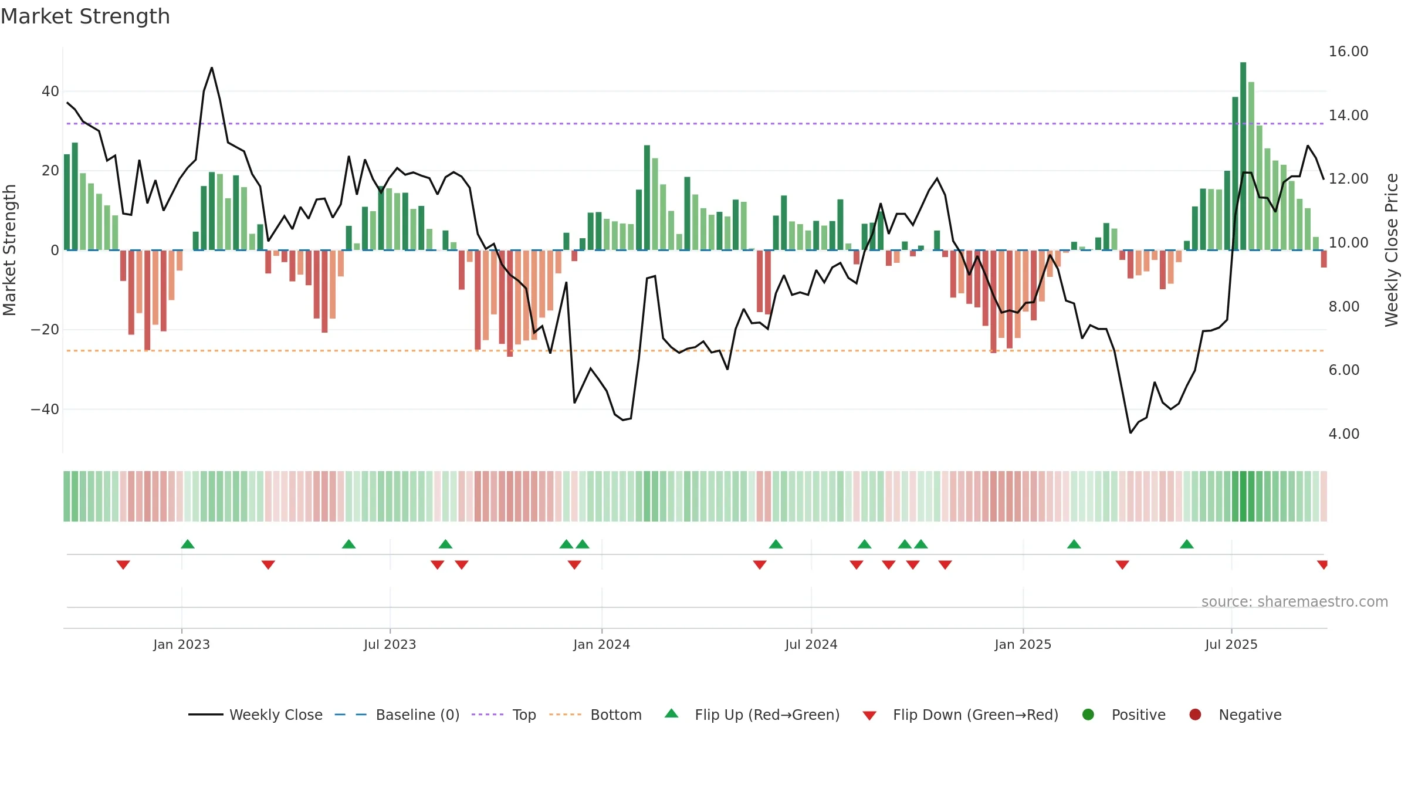Select the final flip-down triangle after Jul 2025
Screen dimensions: 1408x792
[1322, 565]
